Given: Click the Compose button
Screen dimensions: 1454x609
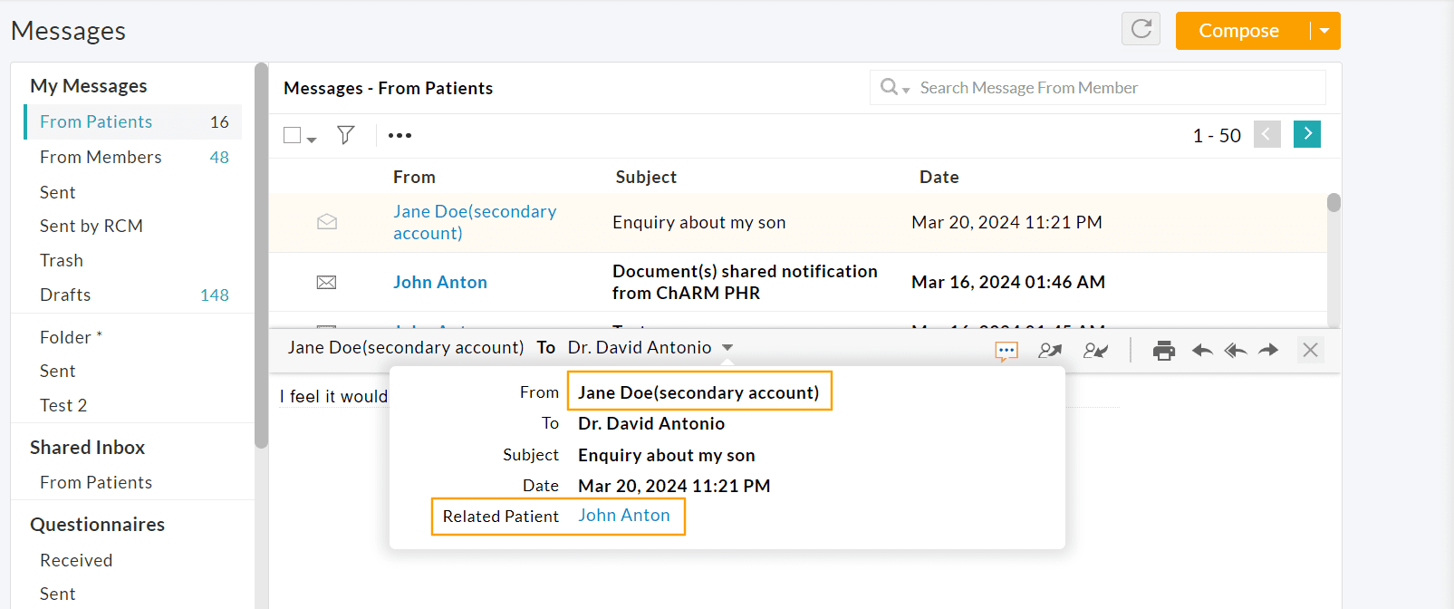Looking at the screenshot, I should click(x=1238, y=30).
